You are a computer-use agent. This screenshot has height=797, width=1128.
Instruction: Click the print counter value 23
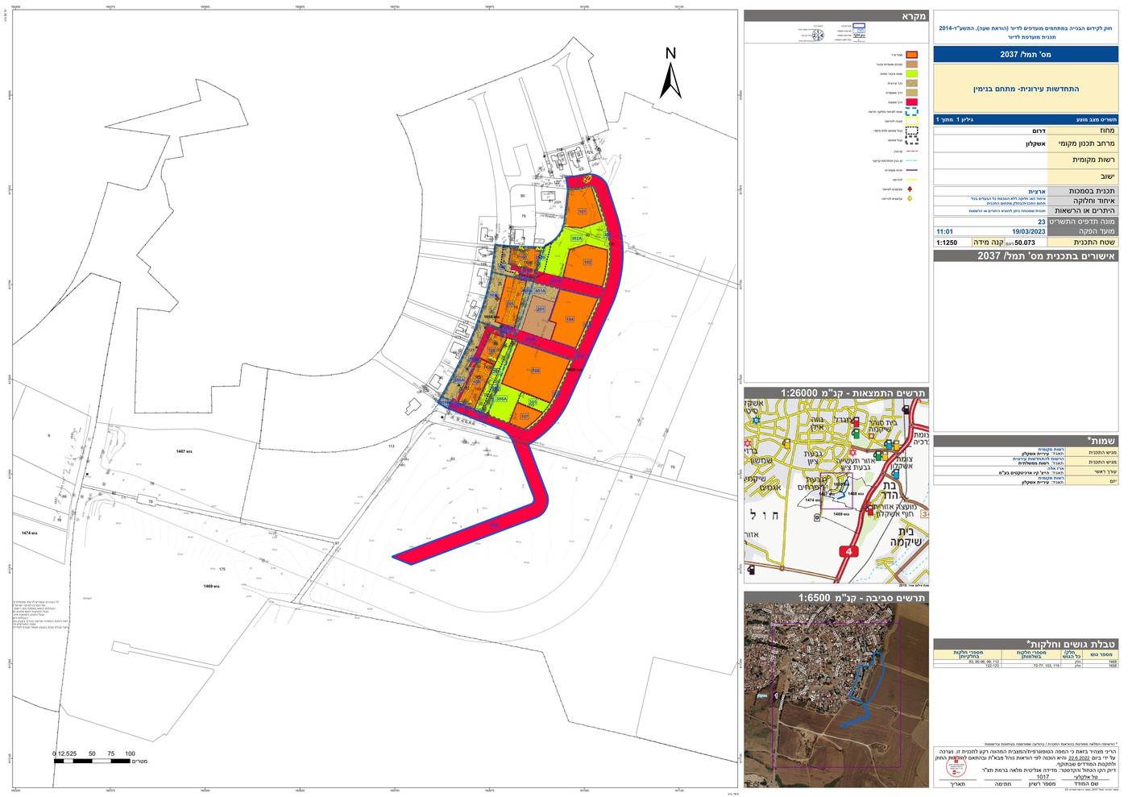[1042, 222]
